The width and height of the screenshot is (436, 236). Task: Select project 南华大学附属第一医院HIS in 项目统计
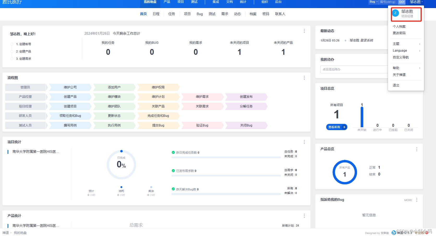(35, 152)
